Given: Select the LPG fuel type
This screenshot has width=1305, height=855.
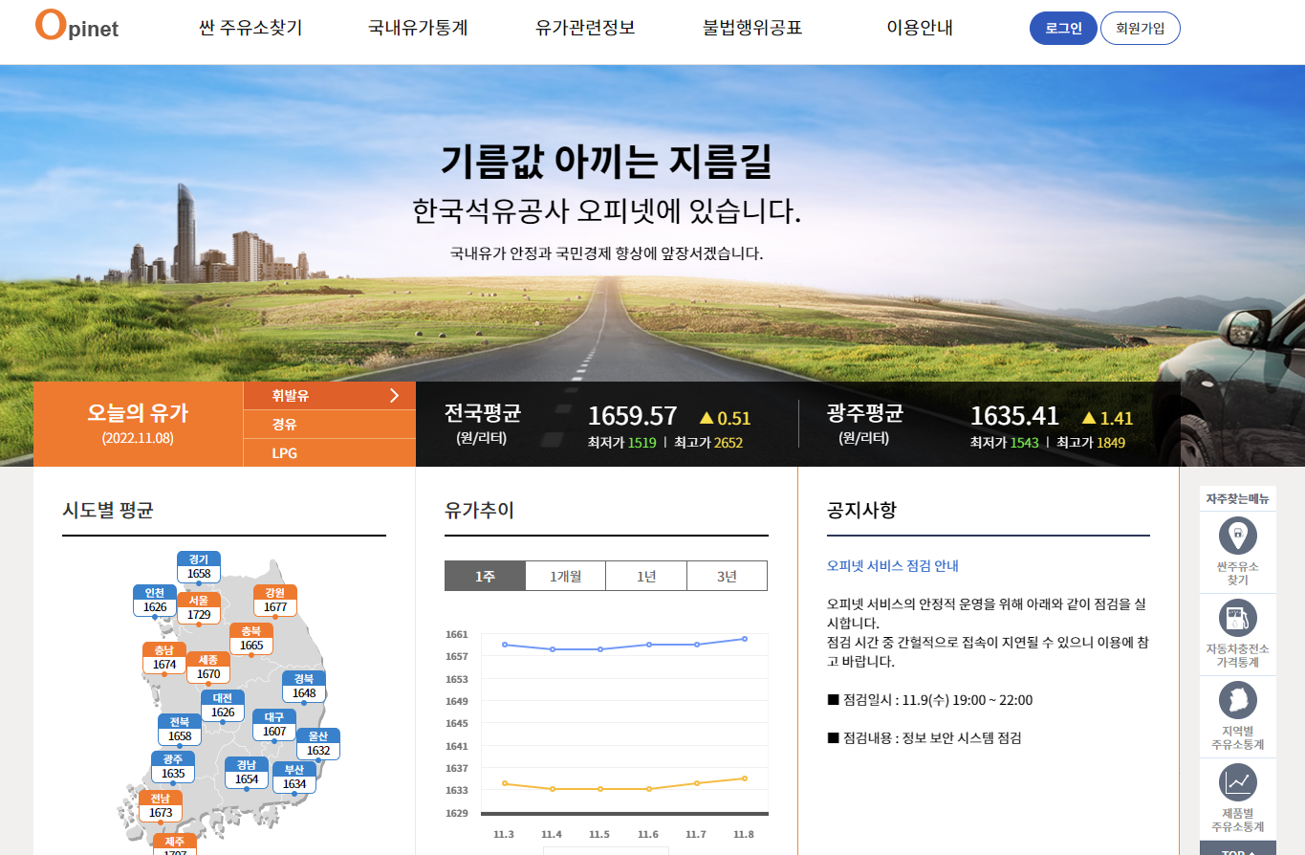Looking at the screenshot, I should pyautogui.click(x=330, y=452).
